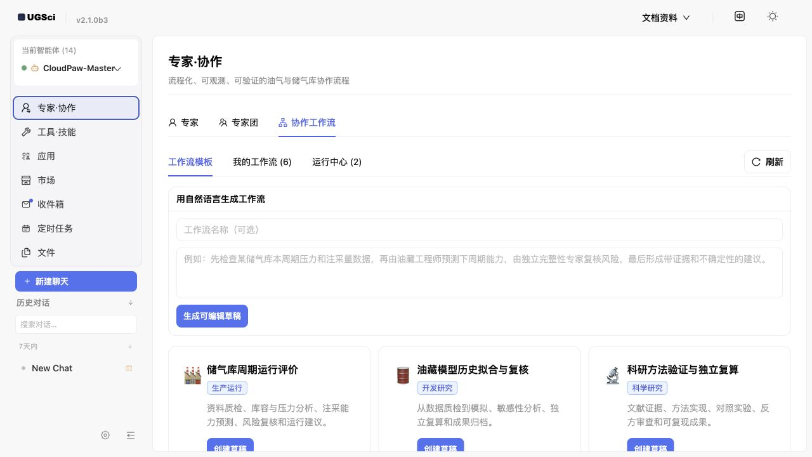812x457 pixels.
Task: Collapse the 7天内 group arrow
Action: coord(130,347)
